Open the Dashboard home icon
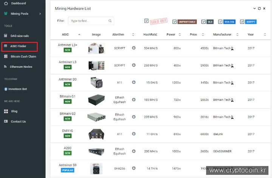Image resolution: width=272 pixels, height=178 pixels. pyautogui.click(x=6, y=3)
